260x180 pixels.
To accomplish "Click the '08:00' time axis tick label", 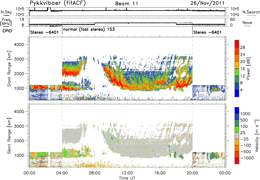I will pyautogui.click(x=95, y=173).
